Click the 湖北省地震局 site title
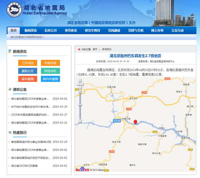 pyautogui.click(x=44, y=8)
